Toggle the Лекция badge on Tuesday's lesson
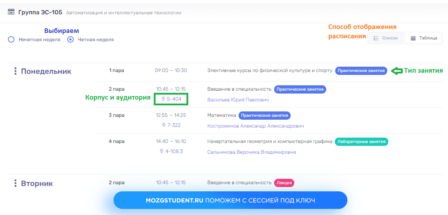The width and height of the screenshot is (448, 215). click(284, 183)
